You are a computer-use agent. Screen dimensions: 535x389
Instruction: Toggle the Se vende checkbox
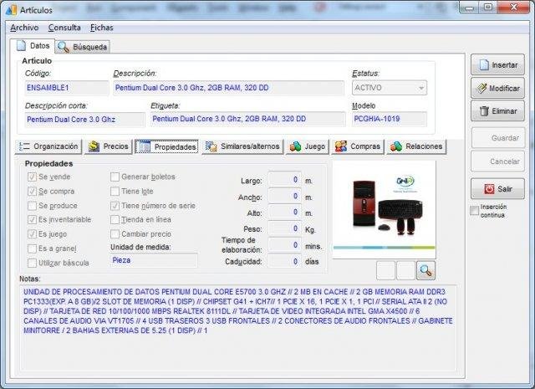pyautogui.click(x=32, y=177)
